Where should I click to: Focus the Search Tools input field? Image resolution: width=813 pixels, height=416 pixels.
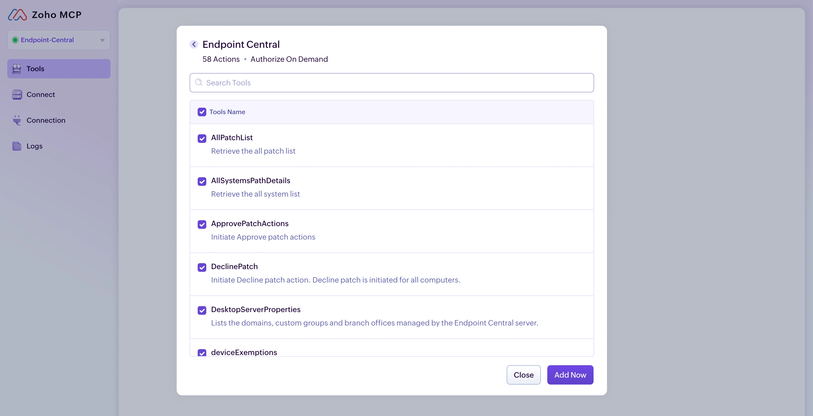click(392, 83)
